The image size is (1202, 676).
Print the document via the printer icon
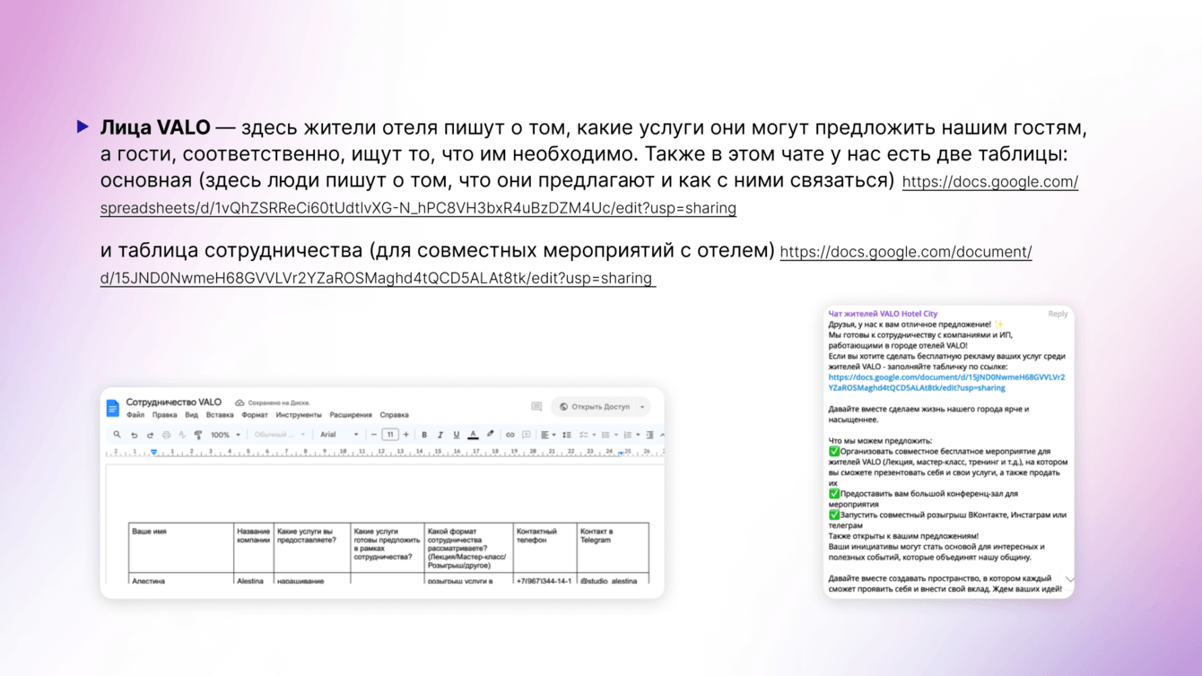[x=166, y=435]
